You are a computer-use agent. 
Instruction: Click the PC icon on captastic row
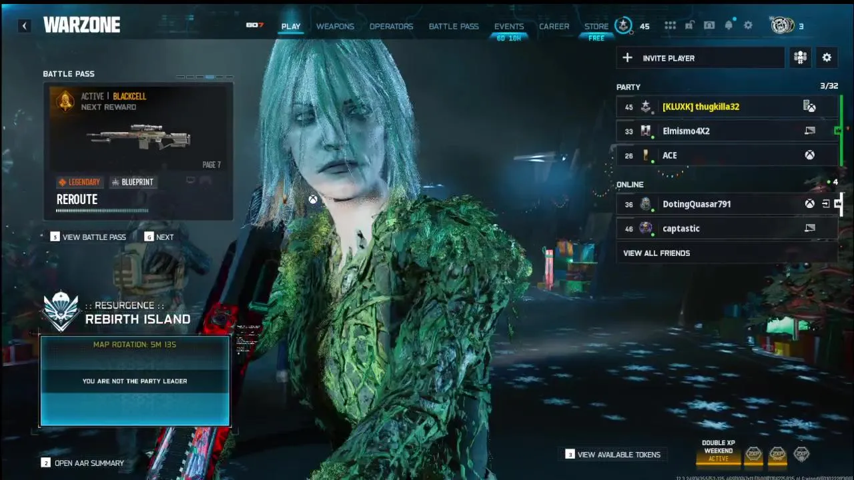pyautogui.click(x=809, y=229)
